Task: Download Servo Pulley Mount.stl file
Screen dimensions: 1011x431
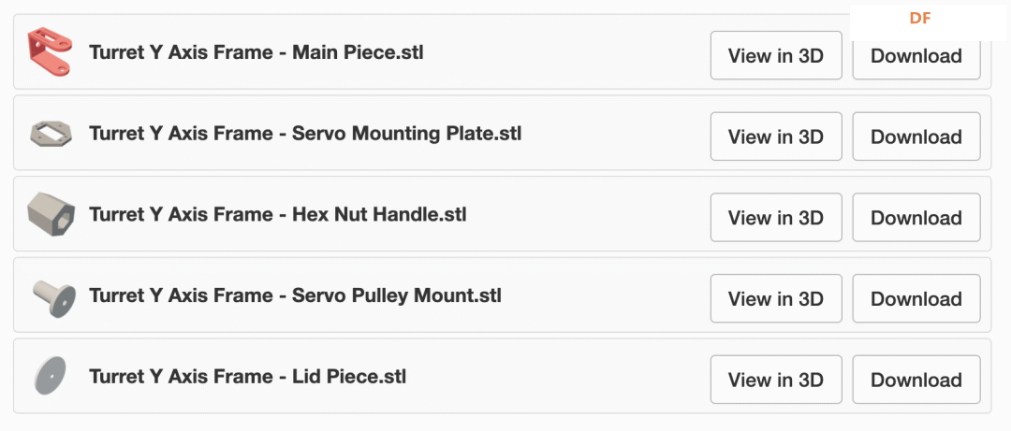Action: pyautogui.click(x=916, y=299)
